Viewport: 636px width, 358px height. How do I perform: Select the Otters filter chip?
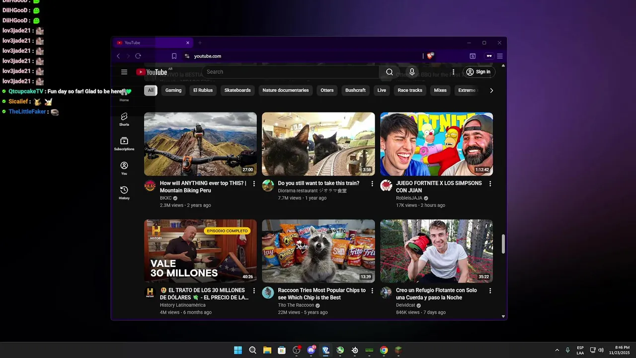pos(327,90)
